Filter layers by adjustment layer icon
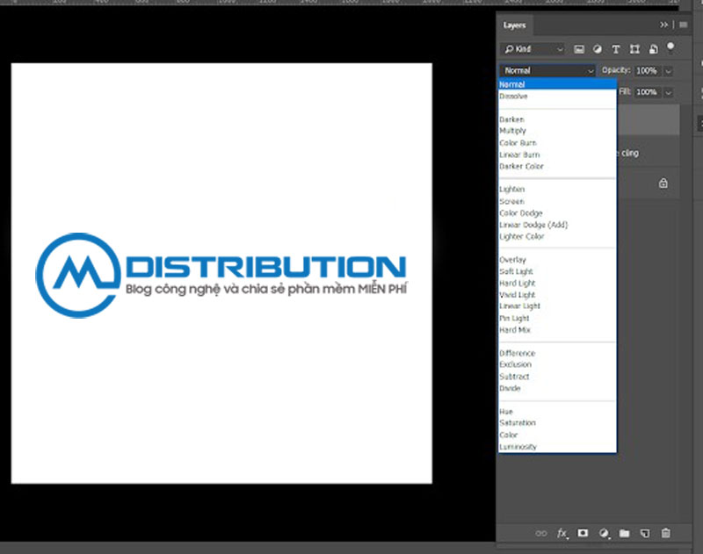Viewport: 703px width, 554px height. pos(598,49)
